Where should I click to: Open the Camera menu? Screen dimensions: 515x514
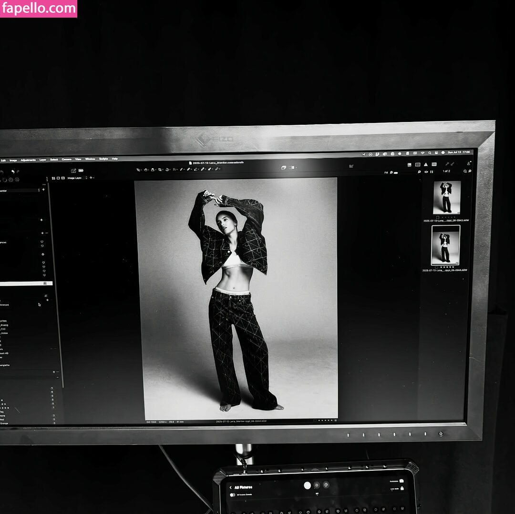(67, 159)
